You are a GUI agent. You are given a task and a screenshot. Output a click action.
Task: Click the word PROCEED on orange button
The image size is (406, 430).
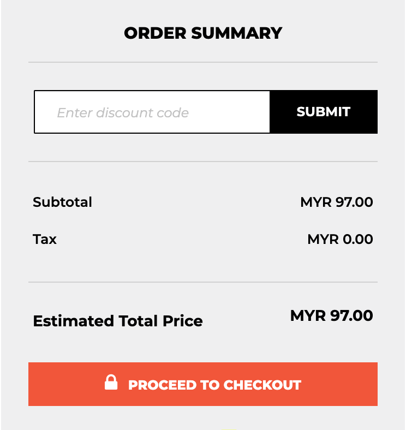tap(163, 385)
